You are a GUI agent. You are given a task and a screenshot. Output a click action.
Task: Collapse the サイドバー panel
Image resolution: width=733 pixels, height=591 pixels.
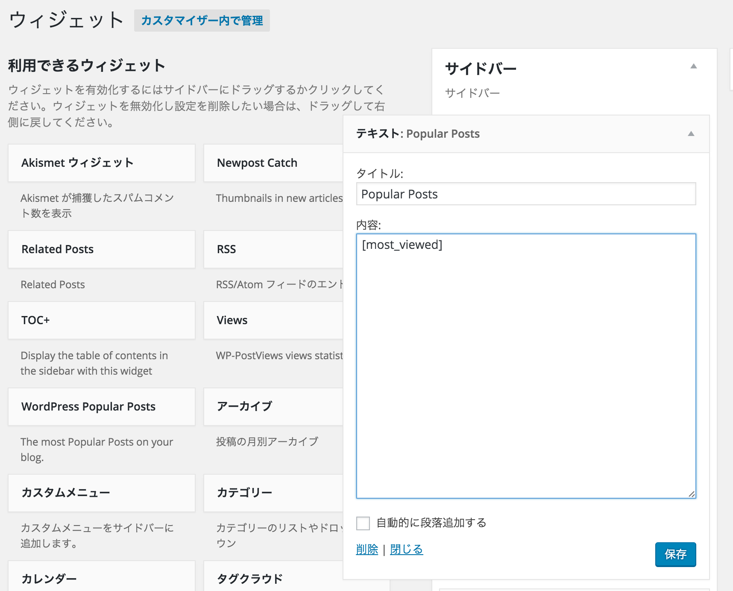coord(694,67)
